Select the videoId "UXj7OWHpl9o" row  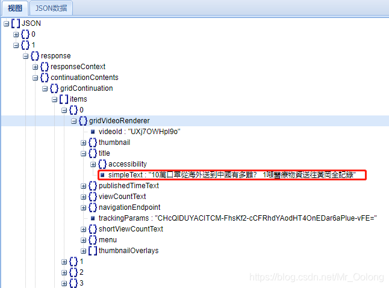[140, 132]
